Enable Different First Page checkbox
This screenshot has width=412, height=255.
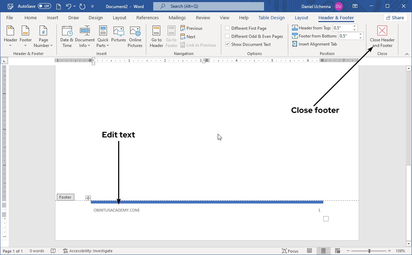(228, 28)
